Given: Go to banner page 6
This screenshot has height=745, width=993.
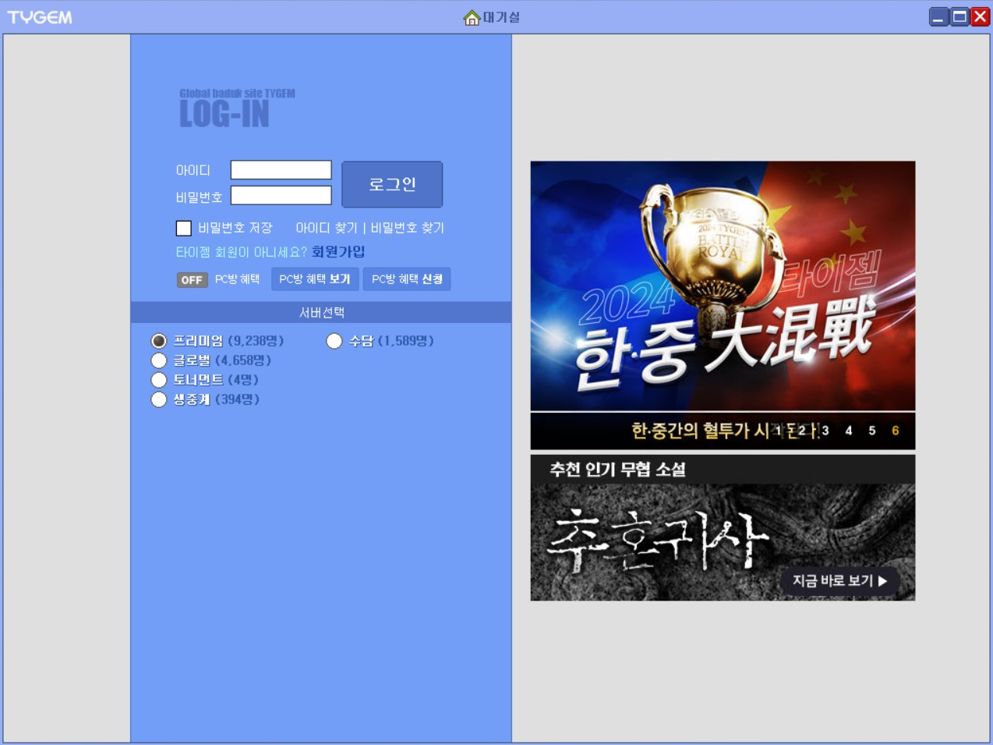Looking at the screenshot, I should point(896,431).
